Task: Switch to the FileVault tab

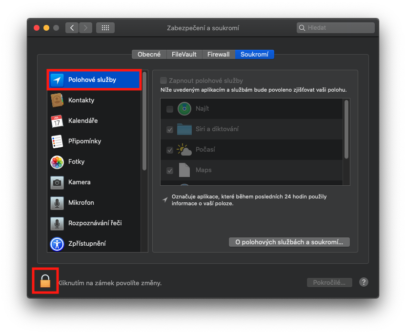Action: click(x=184, y=54)
